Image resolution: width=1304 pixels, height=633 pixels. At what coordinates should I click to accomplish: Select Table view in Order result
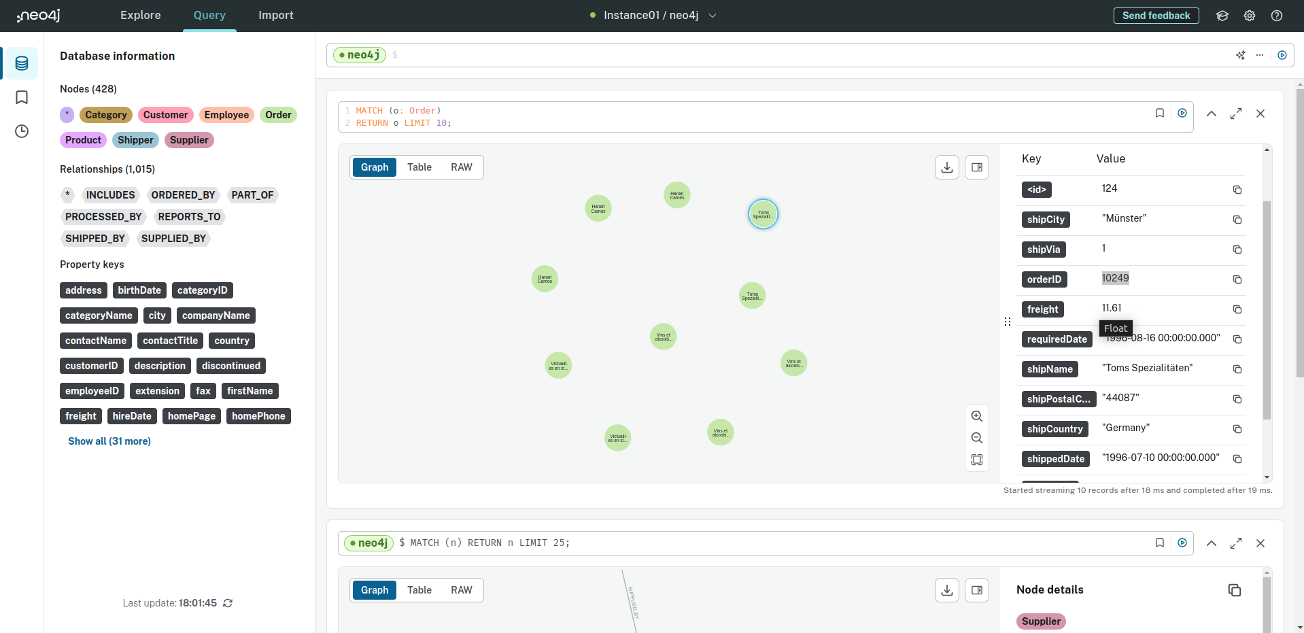tap(419, 167)
